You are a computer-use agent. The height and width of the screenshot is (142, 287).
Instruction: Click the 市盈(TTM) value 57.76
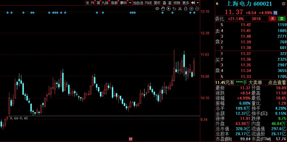coord(281,139)
